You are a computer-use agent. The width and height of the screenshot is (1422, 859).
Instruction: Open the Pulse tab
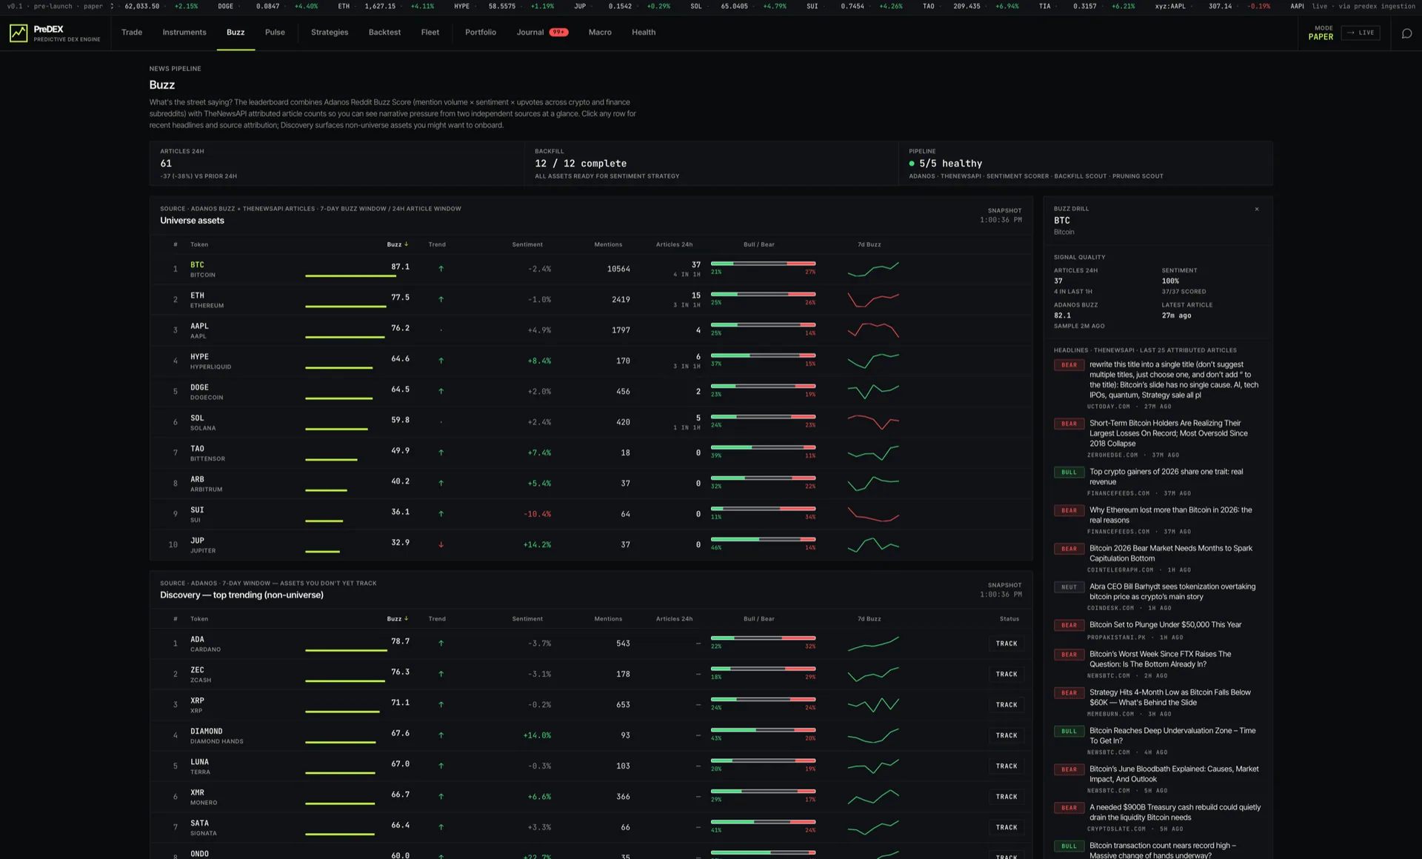coord(275,33)
